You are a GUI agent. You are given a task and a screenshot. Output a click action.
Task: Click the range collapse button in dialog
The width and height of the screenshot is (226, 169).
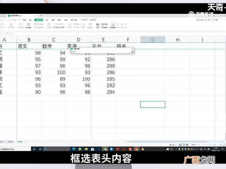click(132, 52)
